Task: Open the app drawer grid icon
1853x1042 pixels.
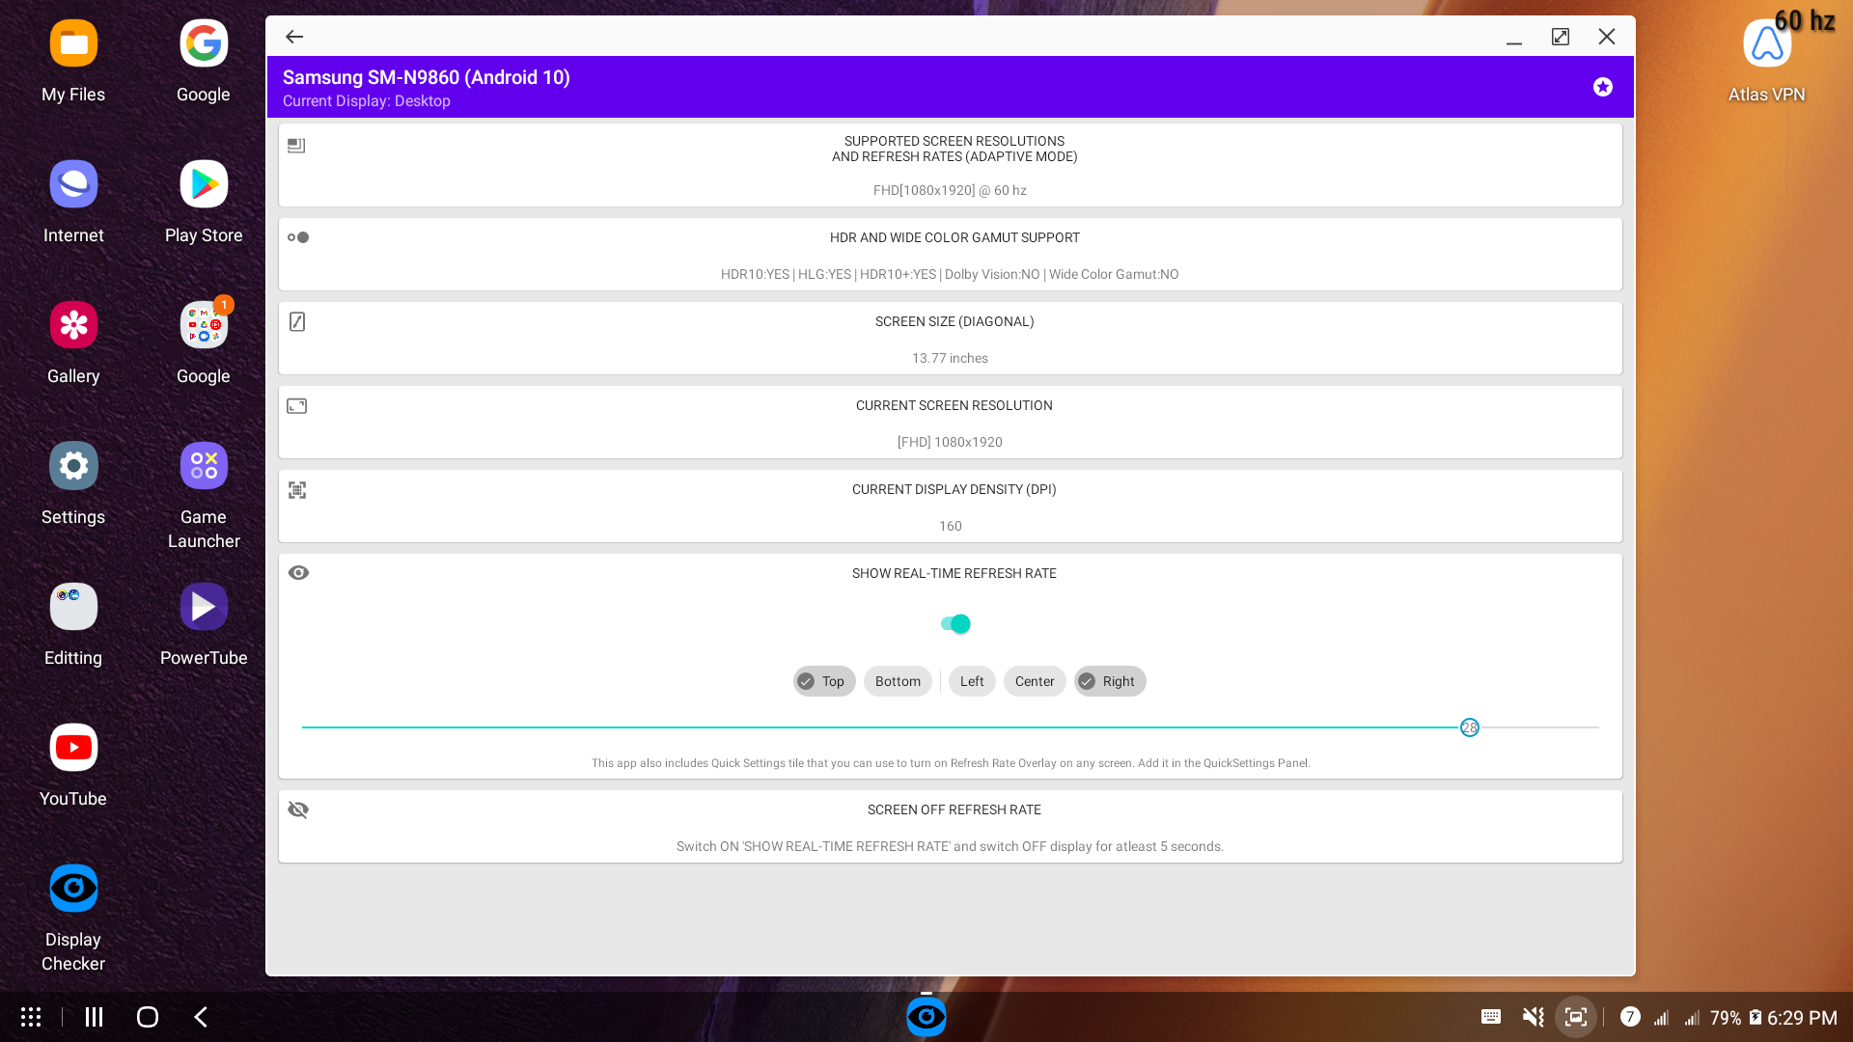Action: pos(31,1017)
